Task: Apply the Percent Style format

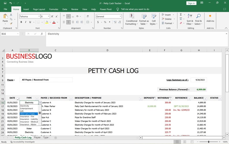Action: coord(105,22)
